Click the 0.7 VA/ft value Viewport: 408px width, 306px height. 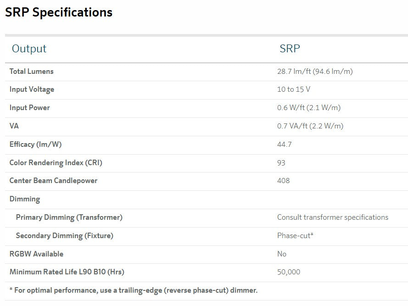tap(310, 126)
